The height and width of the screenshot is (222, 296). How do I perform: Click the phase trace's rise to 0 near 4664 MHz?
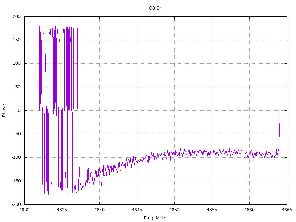coord(280,130)
